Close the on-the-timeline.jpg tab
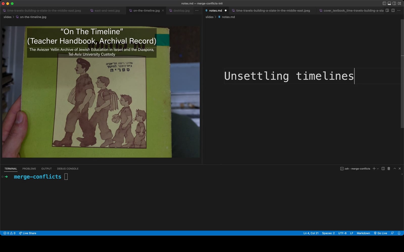The image size is (404, 252). 163,11
